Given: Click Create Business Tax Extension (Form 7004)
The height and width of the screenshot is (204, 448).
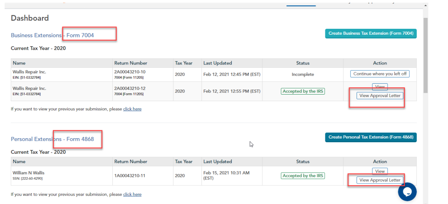Looking at the screenshot, I should pyautogui.click(x=370, y=33).
